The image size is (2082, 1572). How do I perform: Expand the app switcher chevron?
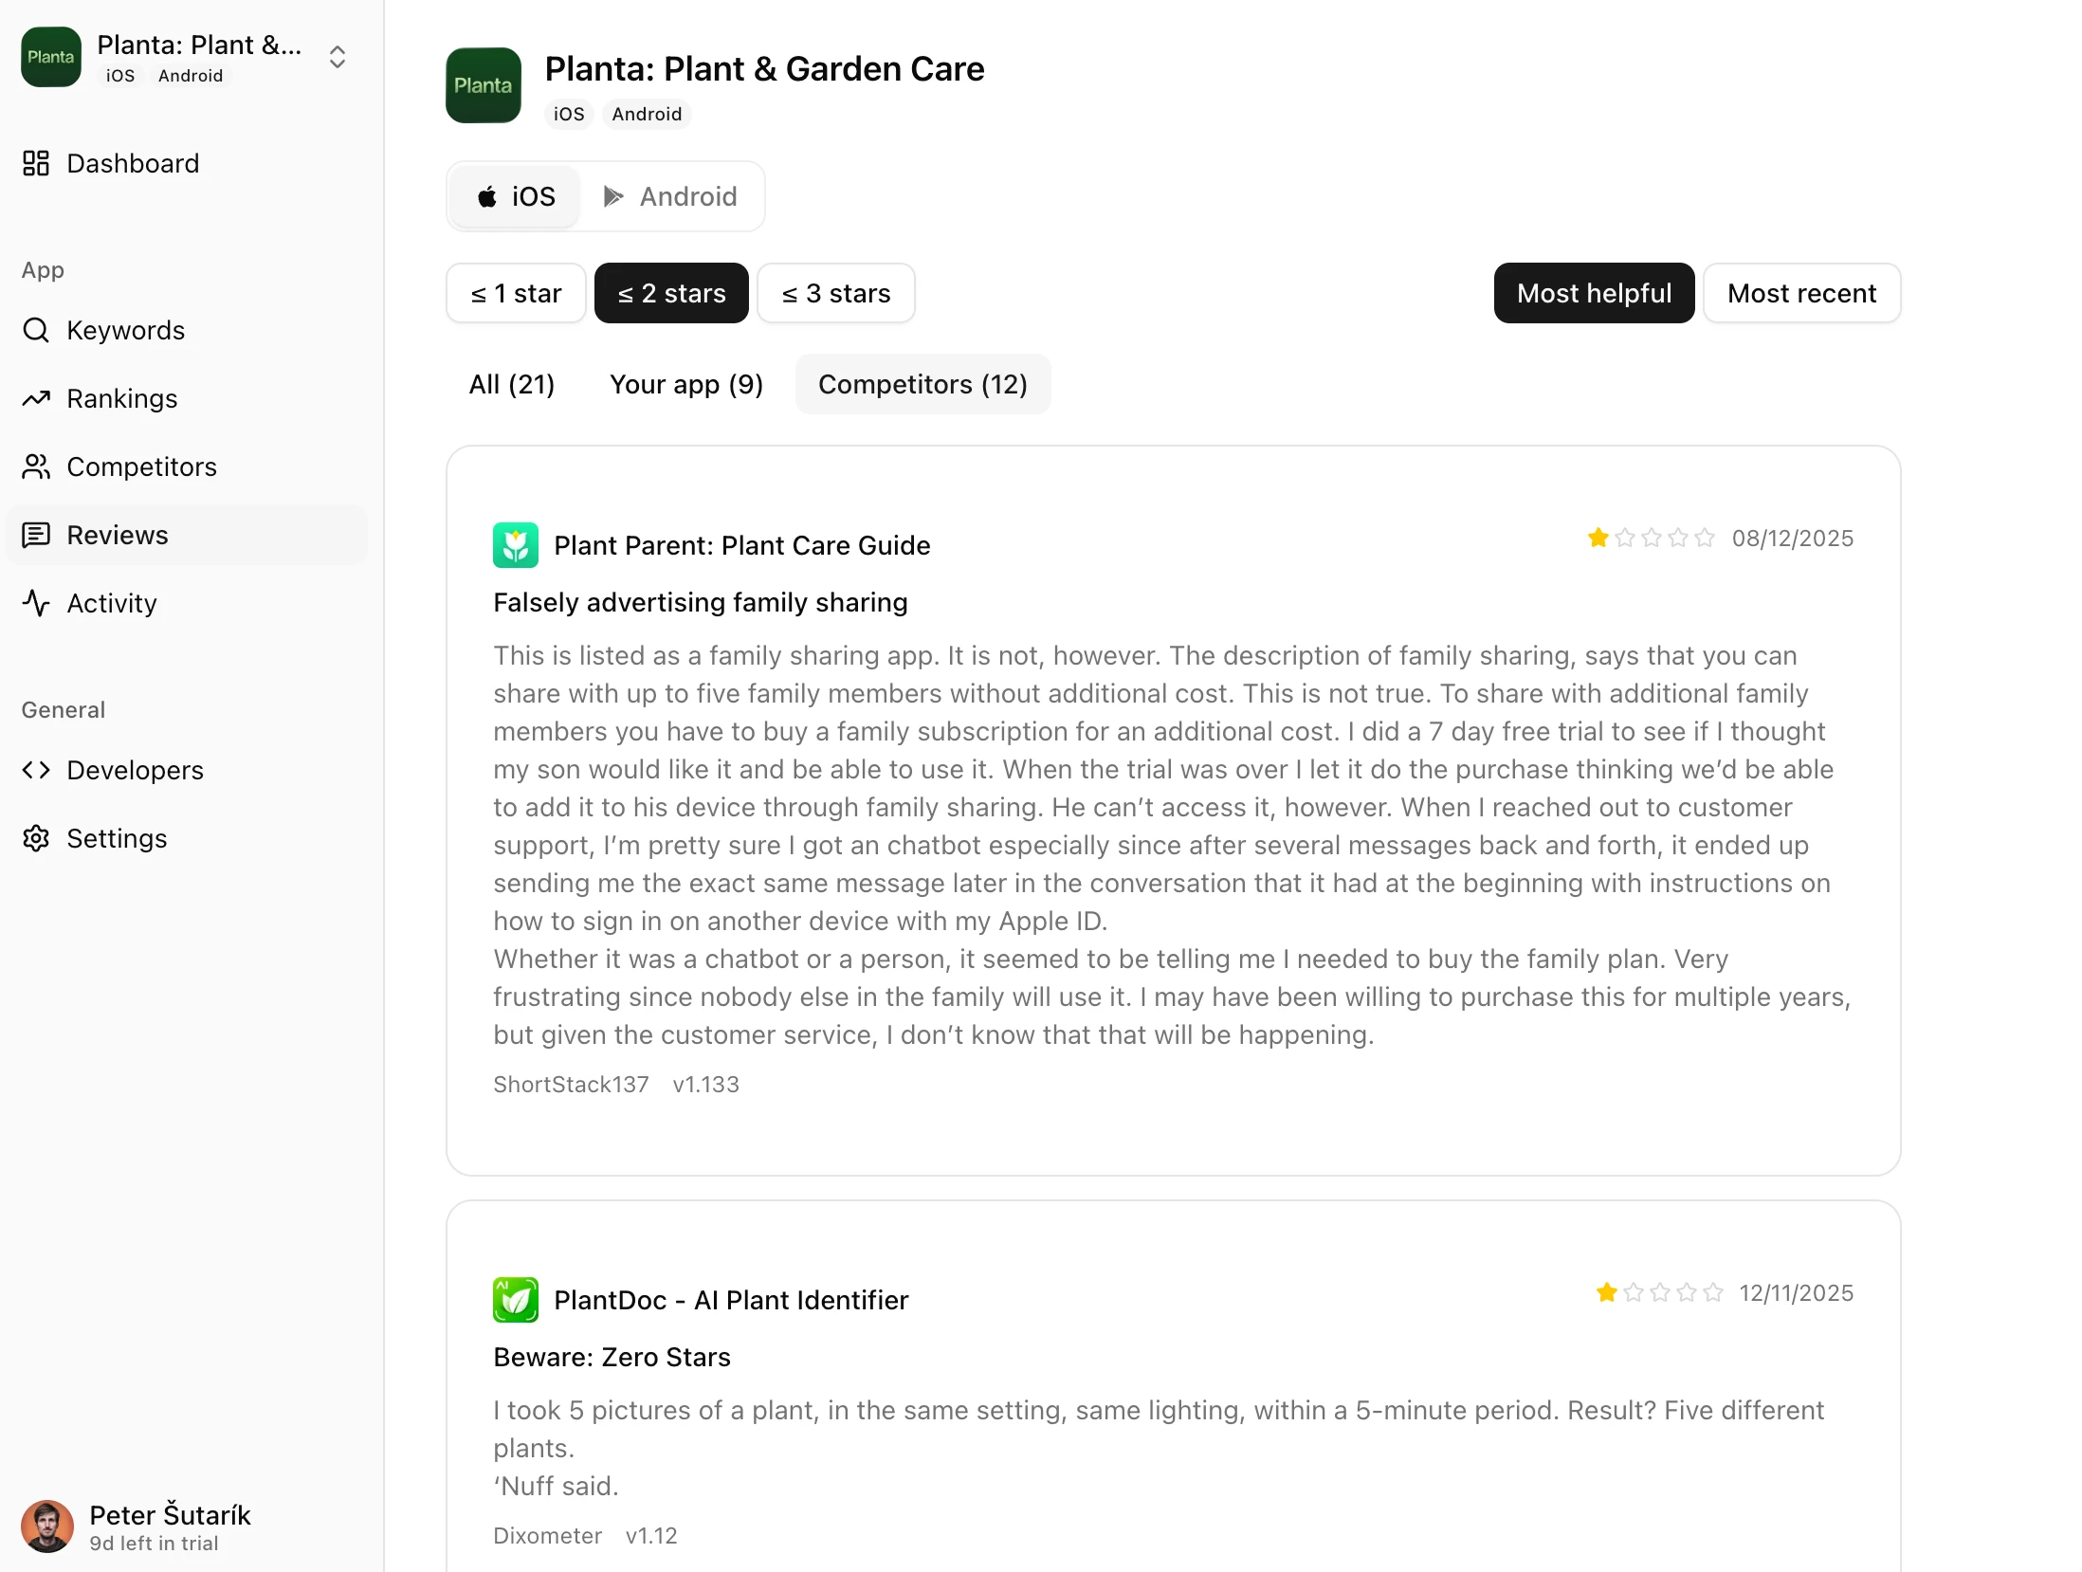point(338,57)
